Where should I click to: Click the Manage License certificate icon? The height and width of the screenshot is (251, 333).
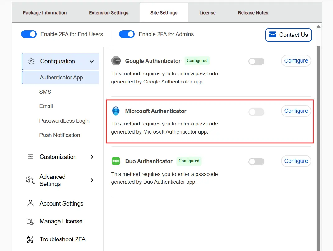pyautogui.click(x=30, y=221)
